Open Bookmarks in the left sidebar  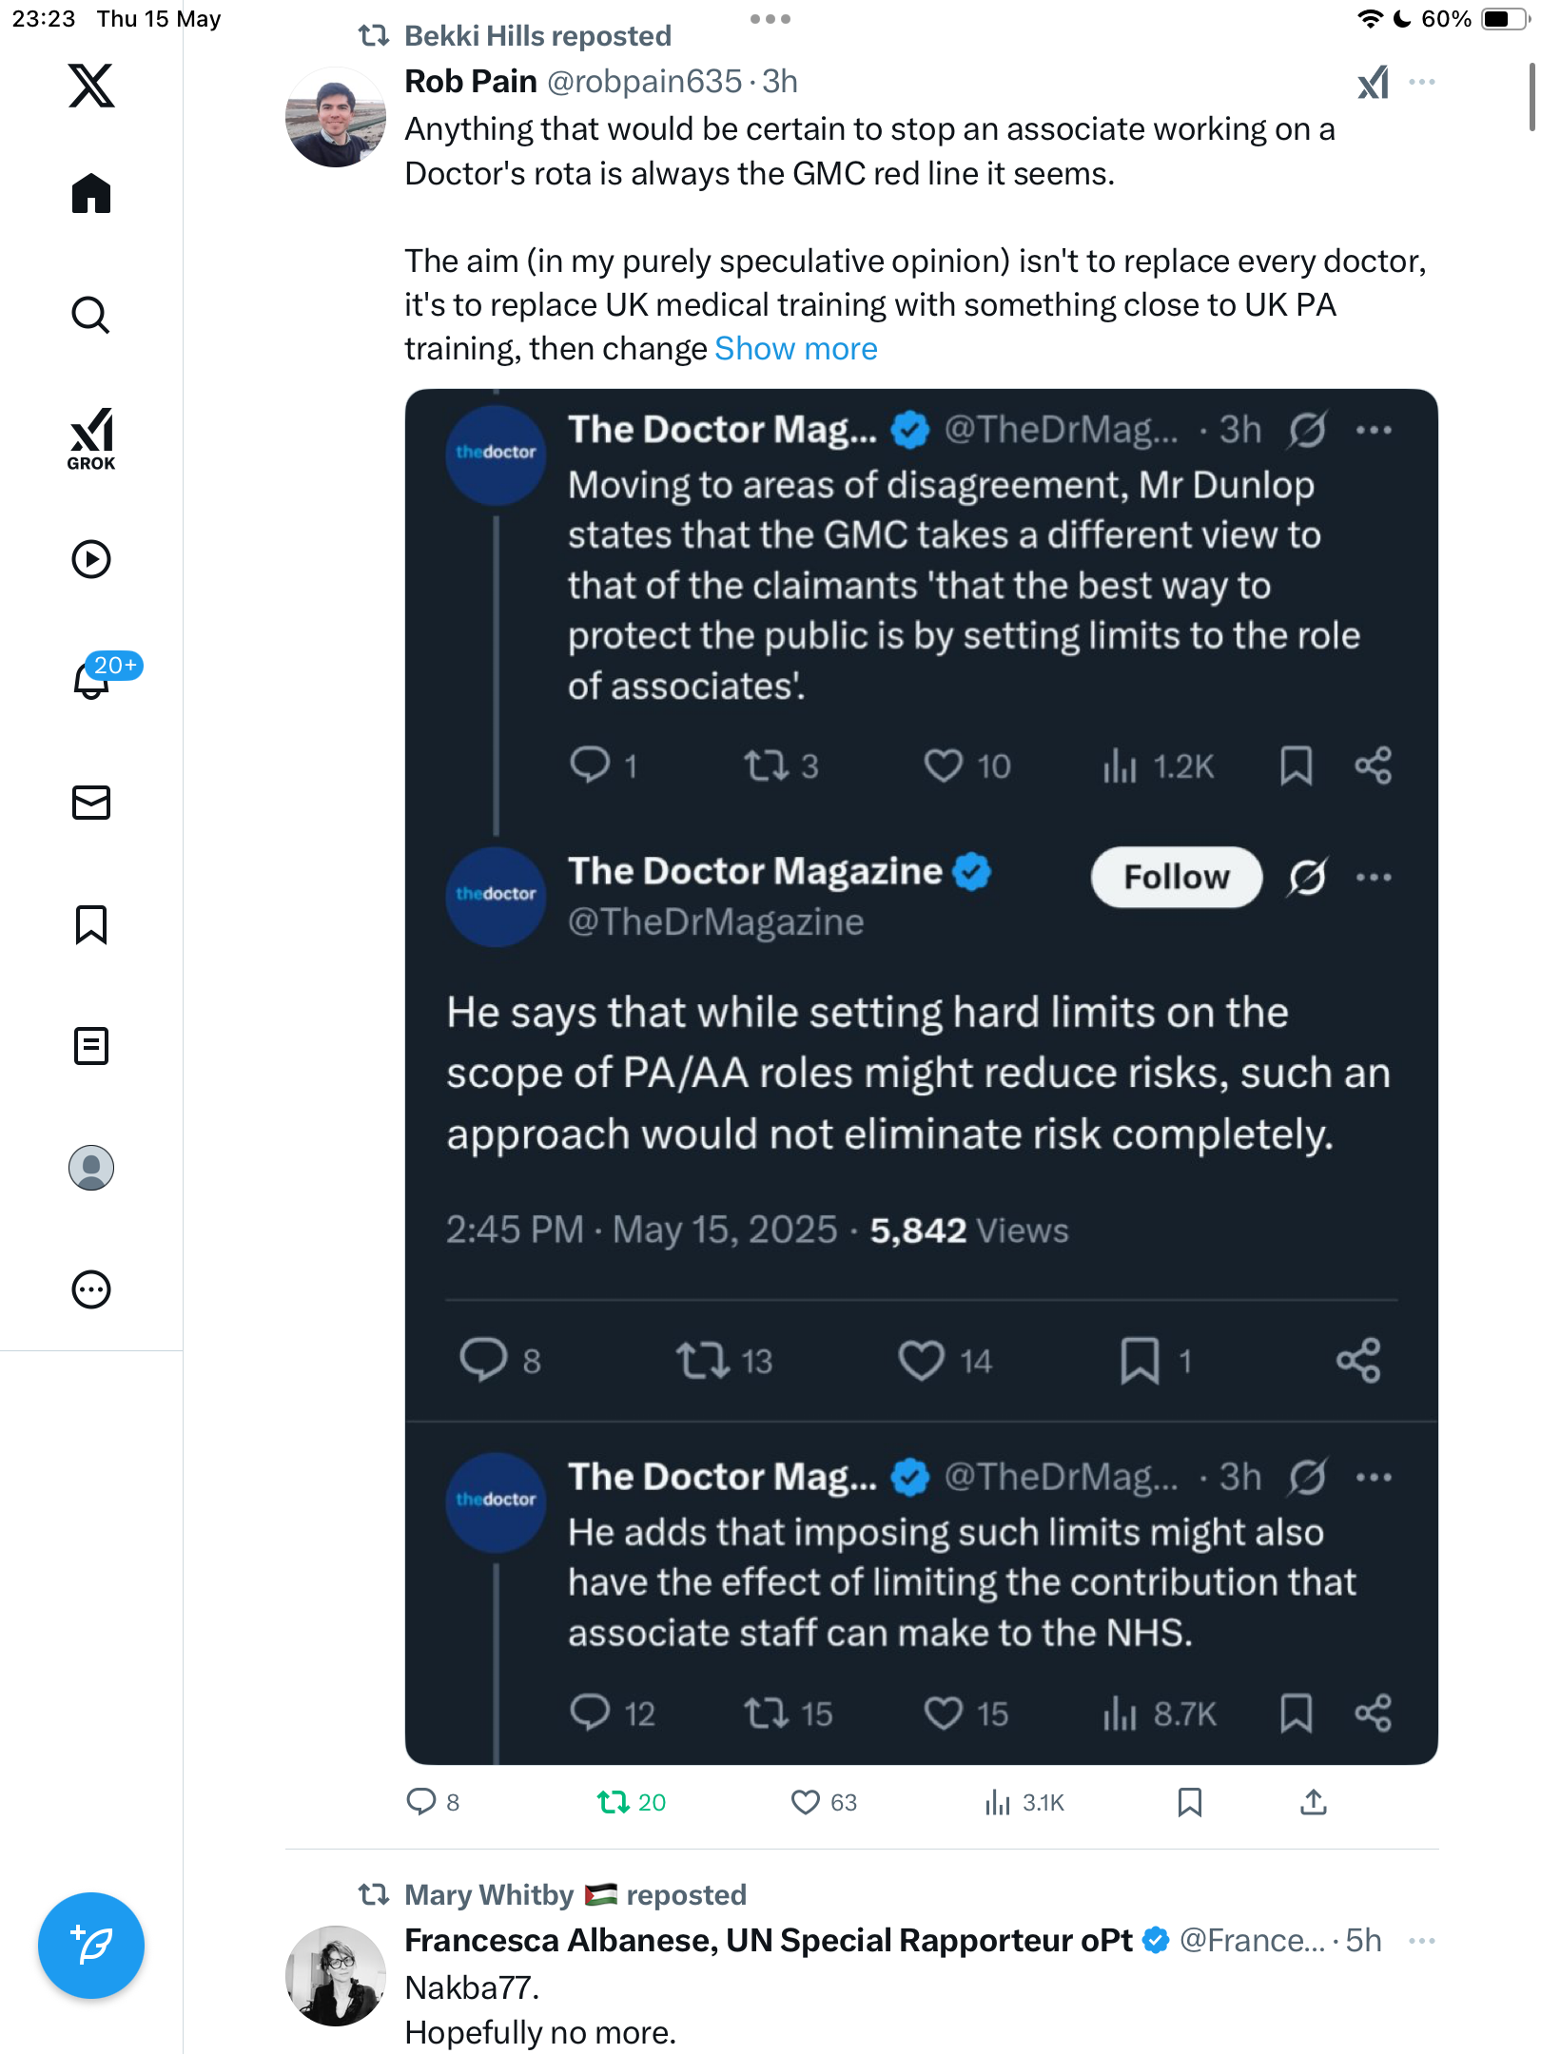(x=91, y=924)
